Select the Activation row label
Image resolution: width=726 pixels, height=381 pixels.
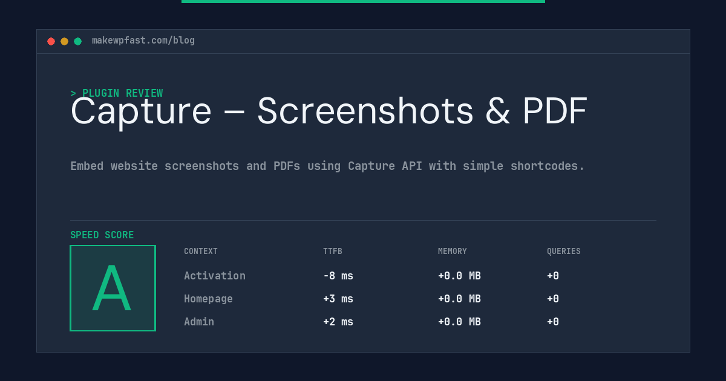click(215, 276)
